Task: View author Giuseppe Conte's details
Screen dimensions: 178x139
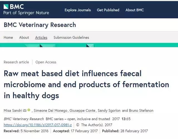Action: [82, 111]
